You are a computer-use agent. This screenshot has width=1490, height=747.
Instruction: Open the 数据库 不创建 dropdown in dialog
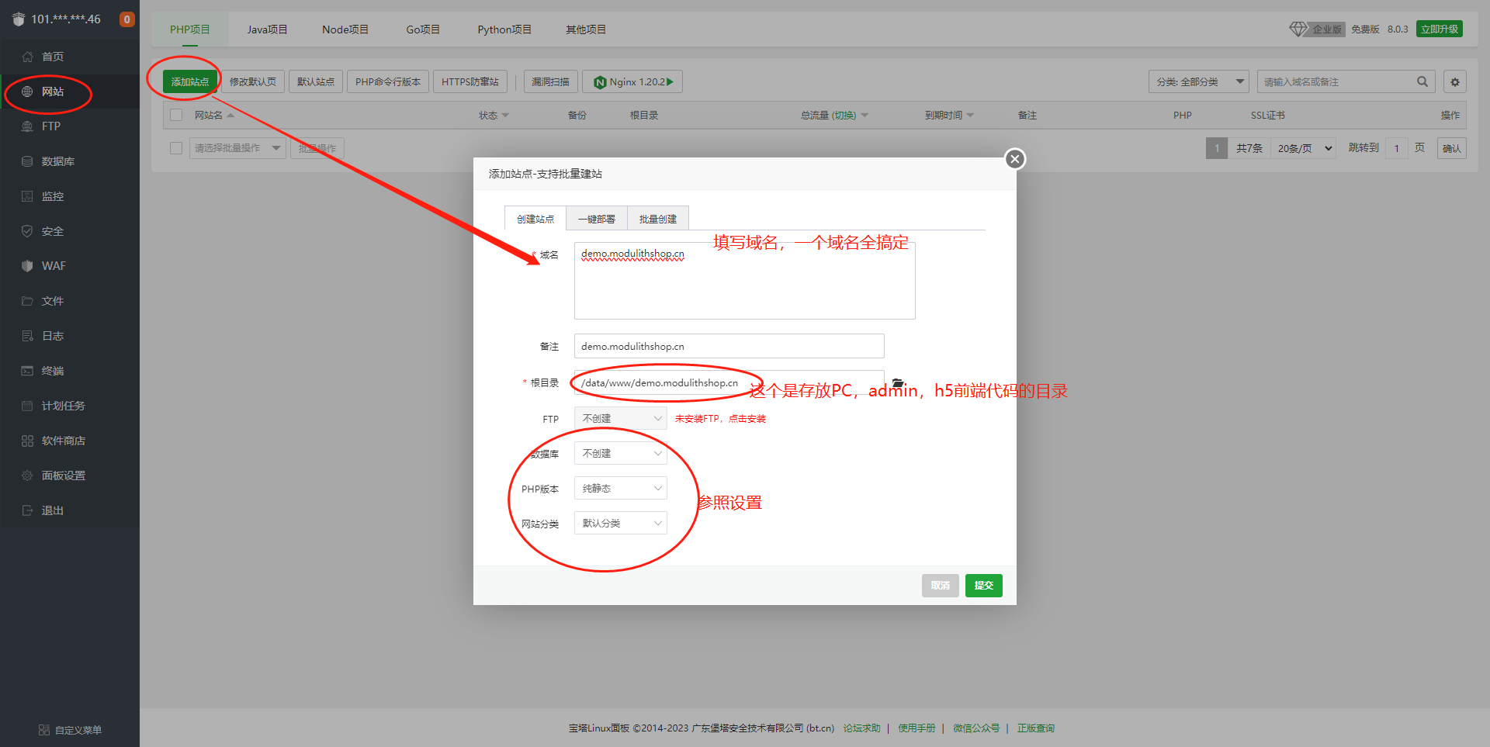coord(620,453)
